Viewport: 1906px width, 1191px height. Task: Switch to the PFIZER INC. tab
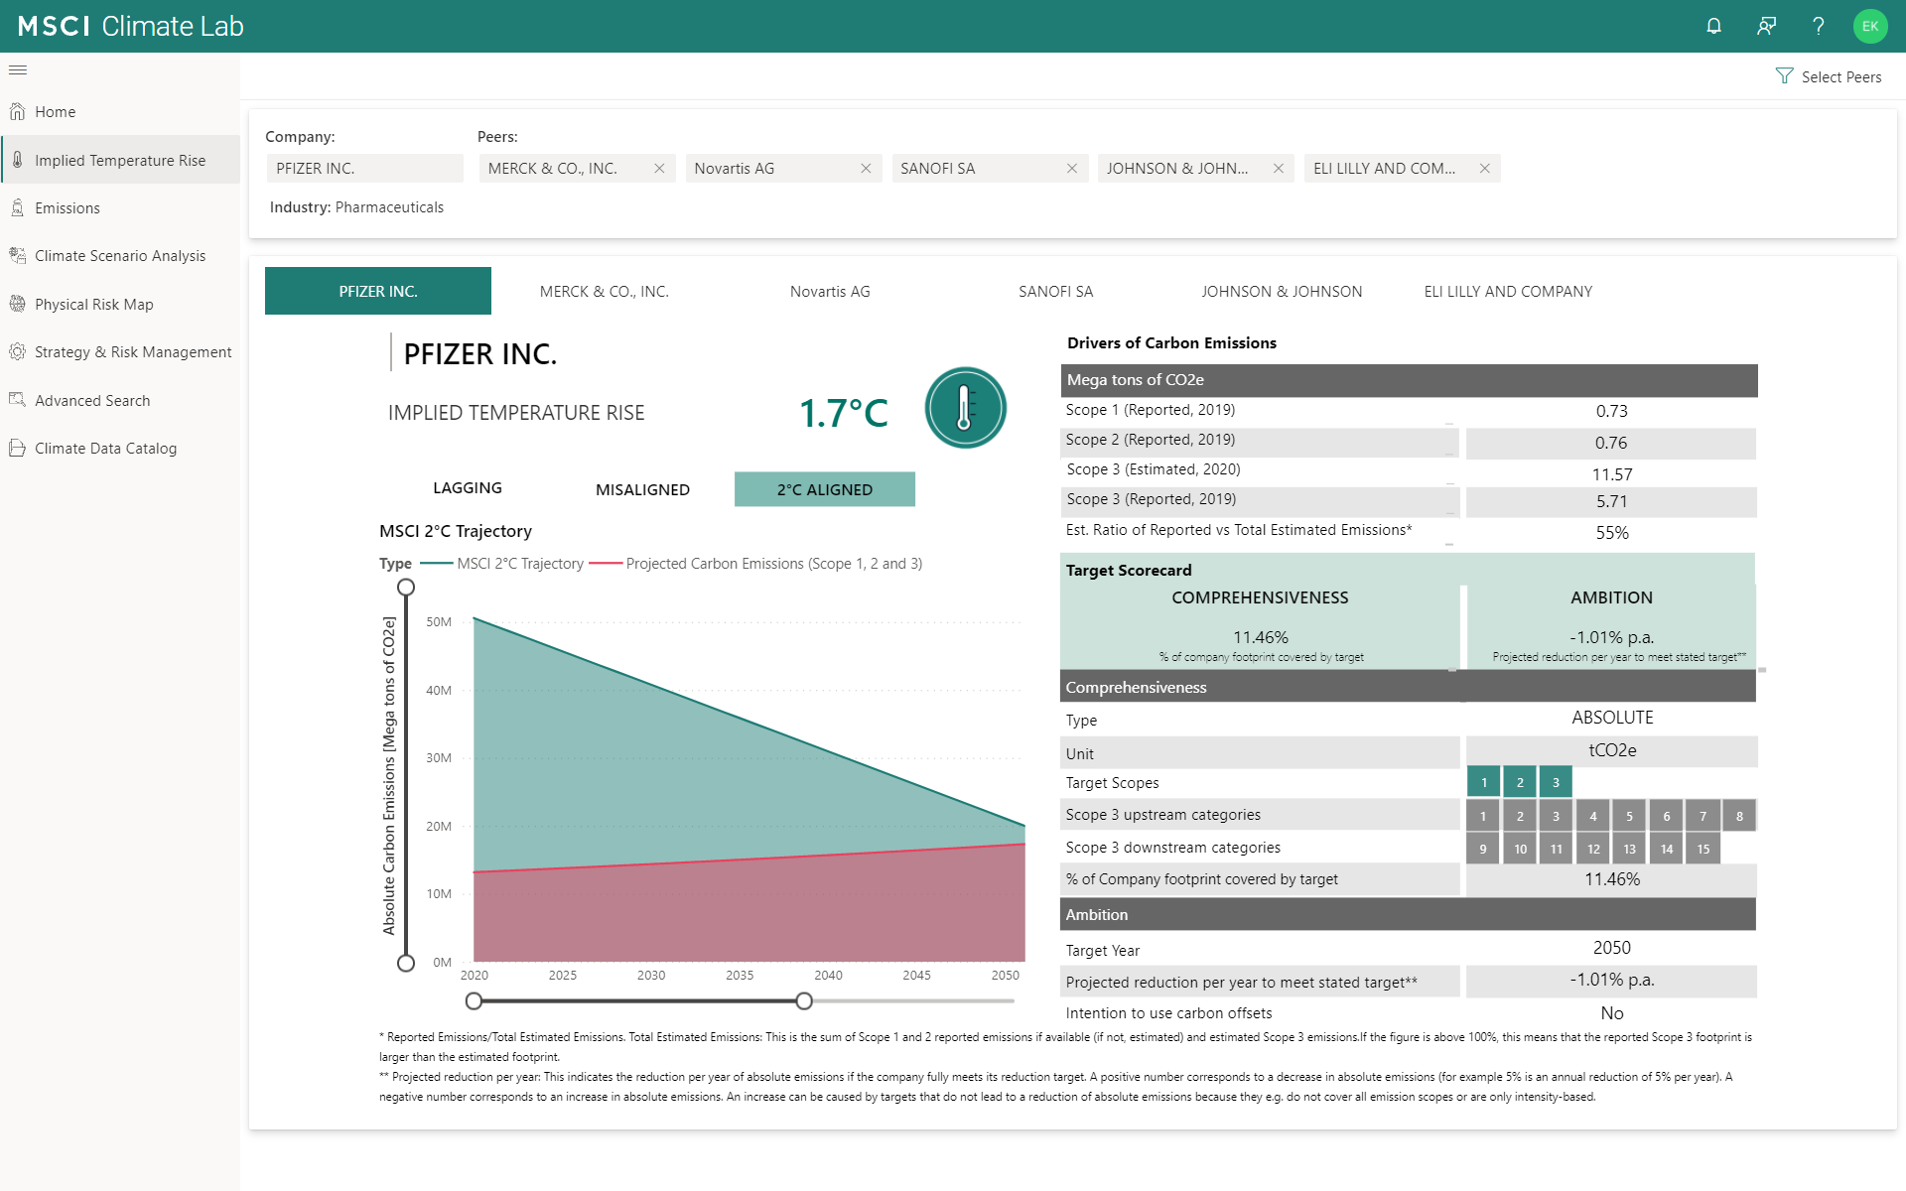click(378, 291)
